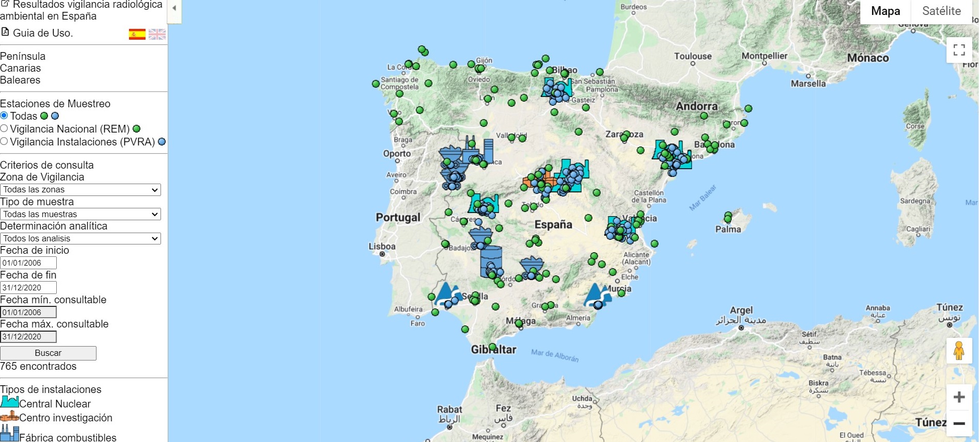The width and height of the screenshot is (979, 442).
Task: Click the green legend dot beside Todas
Action: [44, 116]
